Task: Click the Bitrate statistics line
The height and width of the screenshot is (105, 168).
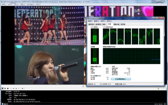Action: [24, 102]
